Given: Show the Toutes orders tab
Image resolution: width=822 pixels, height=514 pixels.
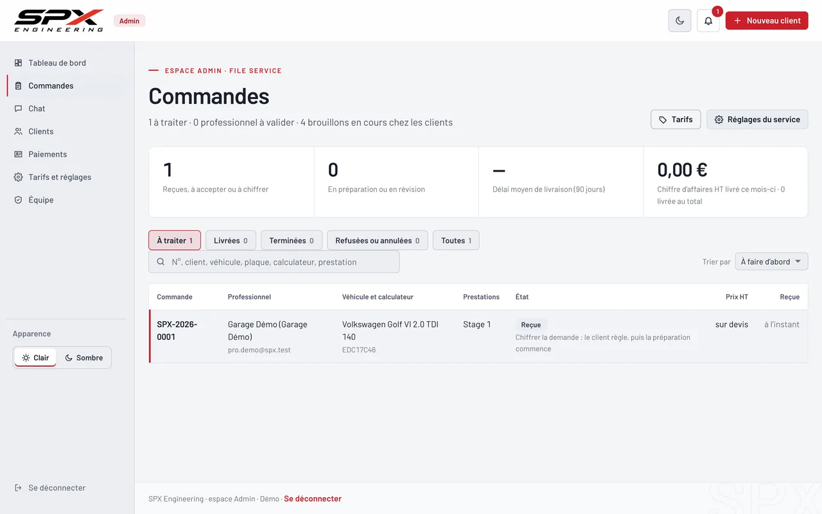Looking at the screenshot, I should pos(456,240).
